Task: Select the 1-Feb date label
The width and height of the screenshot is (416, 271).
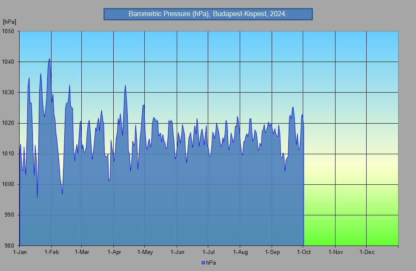Action: pos(52,252)
